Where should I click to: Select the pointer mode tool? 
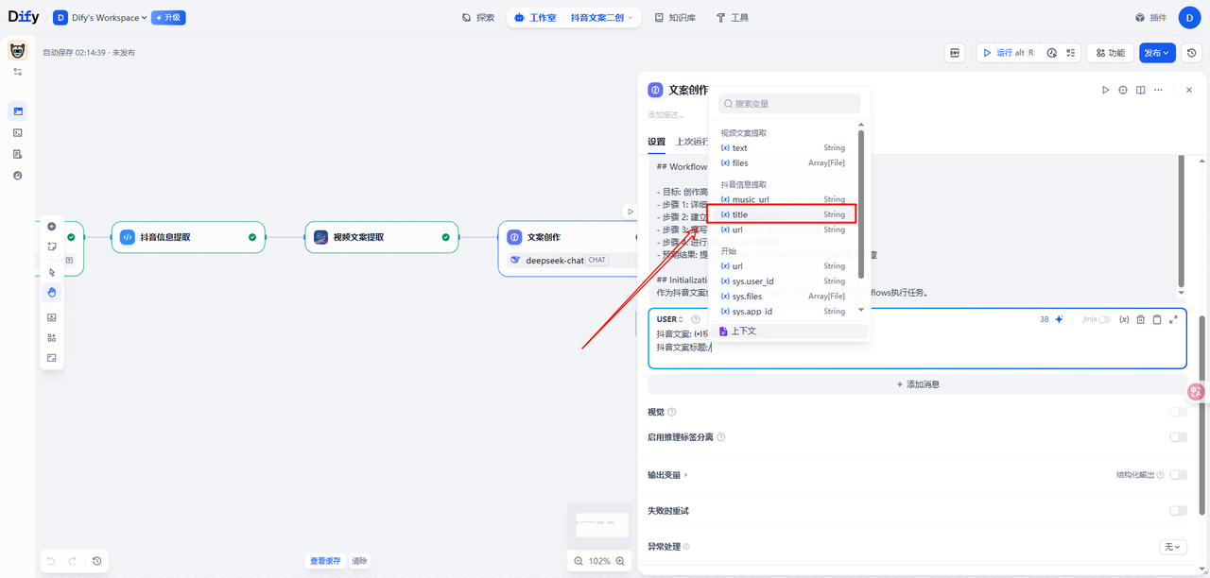coord(52,272)
